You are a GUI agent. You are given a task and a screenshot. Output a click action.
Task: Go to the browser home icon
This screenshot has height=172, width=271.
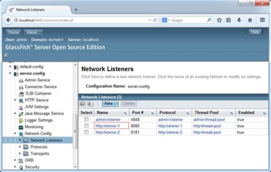point(250,20)
